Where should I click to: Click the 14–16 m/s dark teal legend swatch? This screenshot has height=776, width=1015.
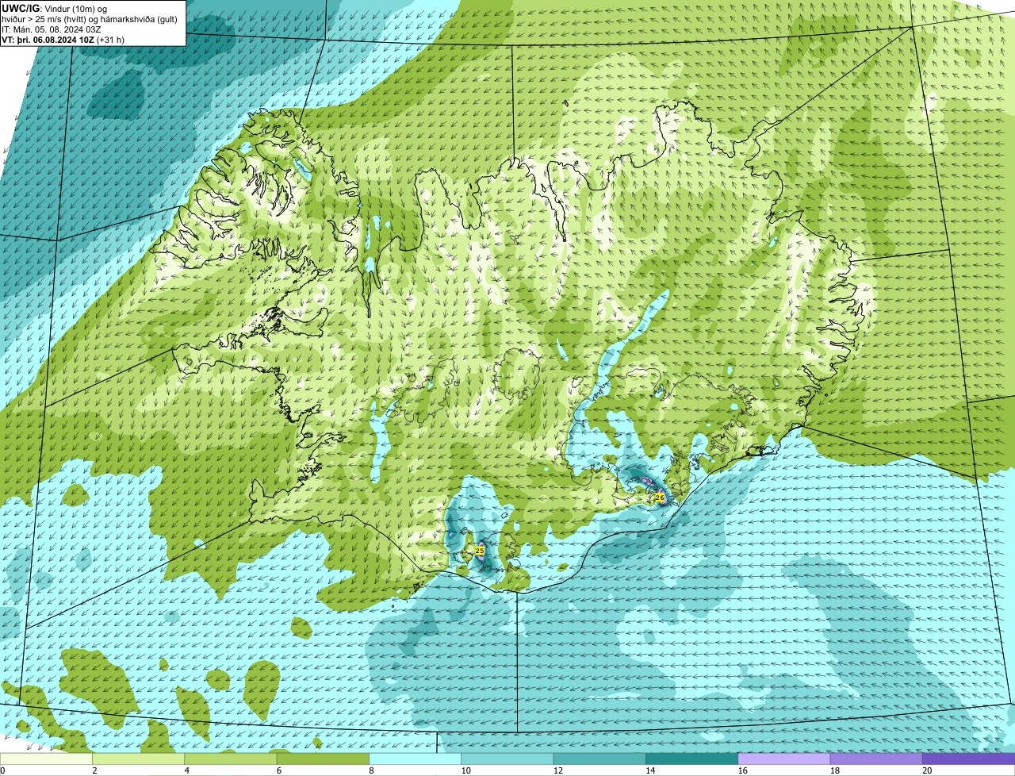(x=691, y=759)
